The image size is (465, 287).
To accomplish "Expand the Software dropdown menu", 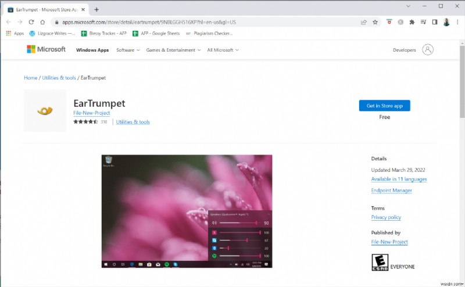I will click(128, 50).
